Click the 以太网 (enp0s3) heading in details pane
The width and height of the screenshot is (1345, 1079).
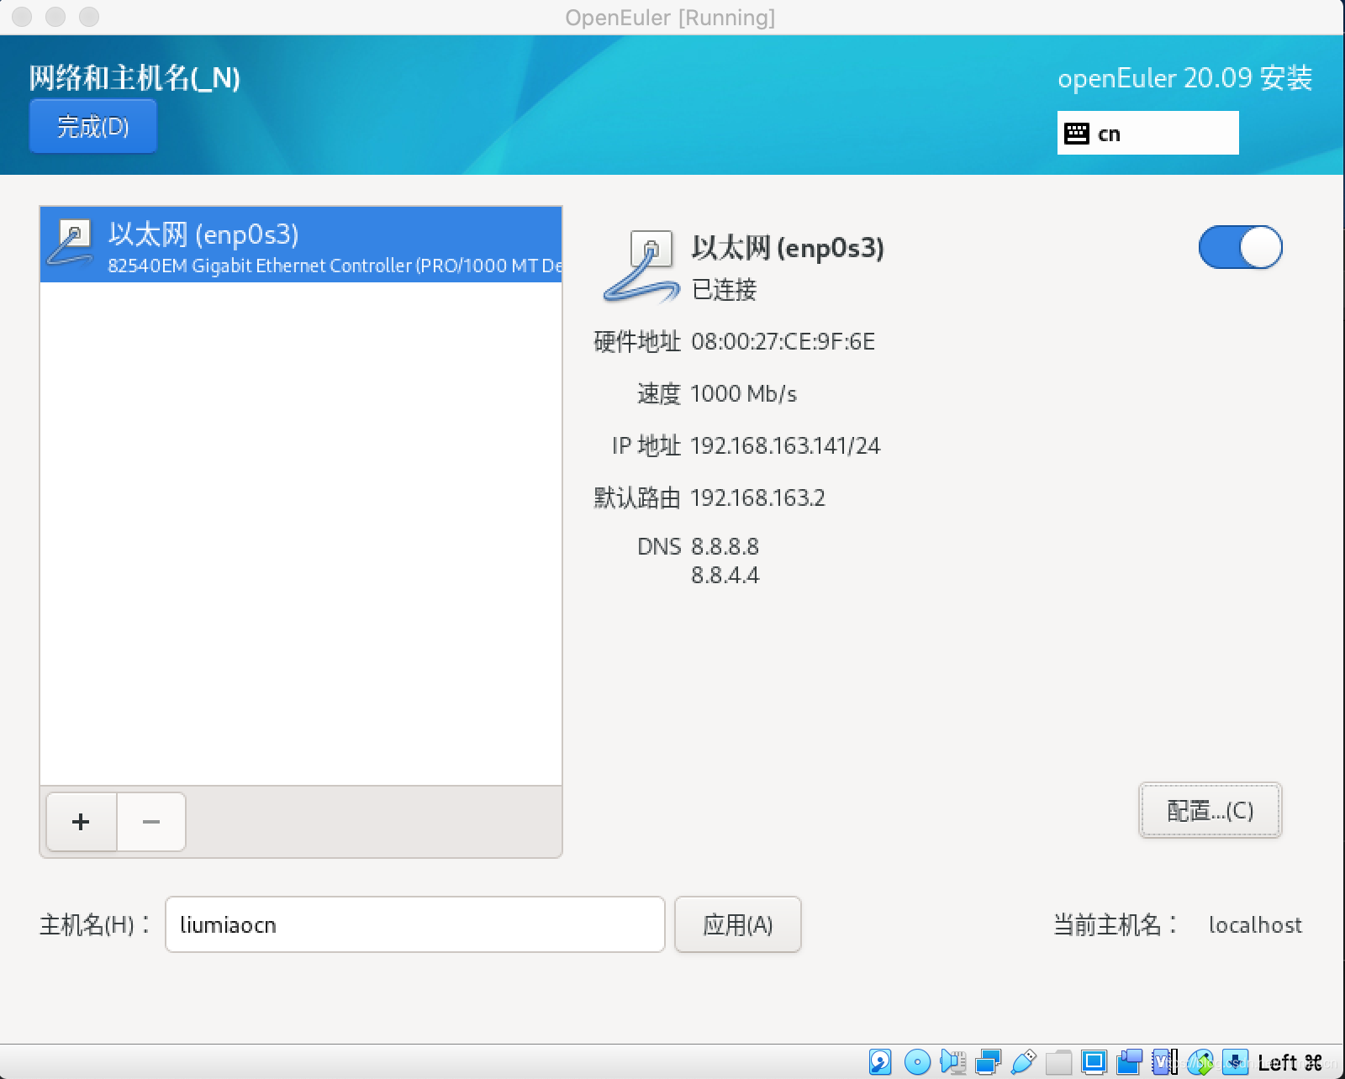788,248
